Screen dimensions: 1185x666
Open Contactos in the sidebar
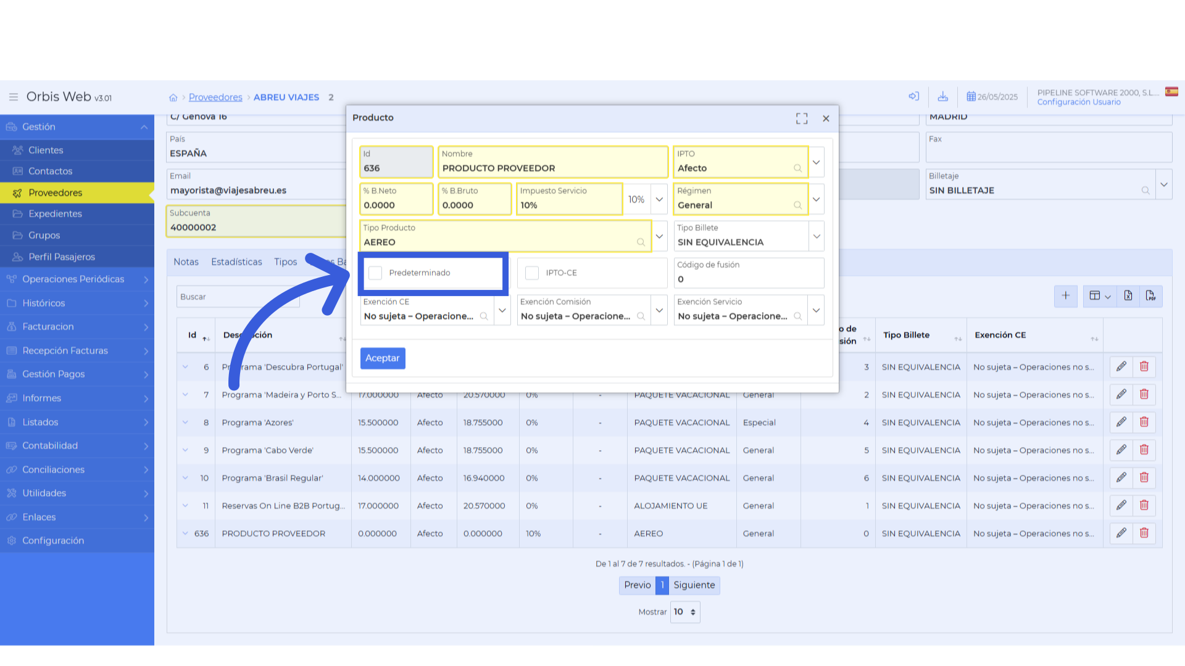(x=77, y=171)
